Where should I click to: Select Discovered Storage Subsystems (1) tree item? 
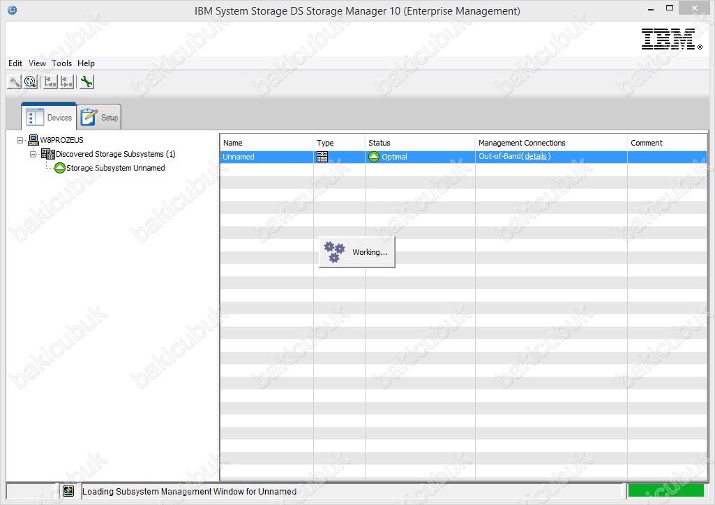[x=115, y=154]
